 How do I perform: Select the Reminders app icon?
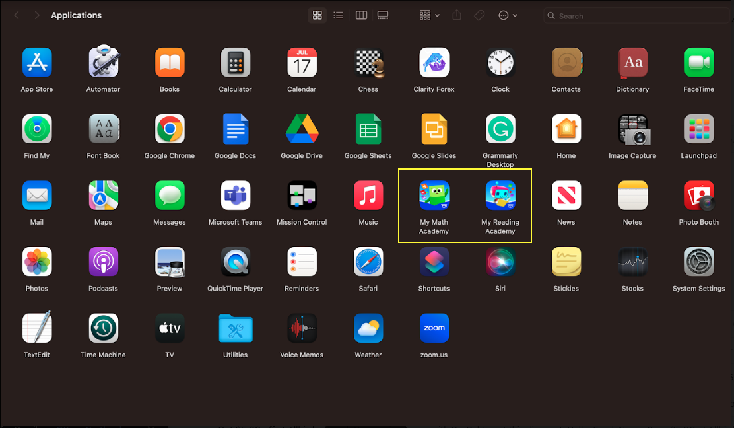click(x=302, y=262)
